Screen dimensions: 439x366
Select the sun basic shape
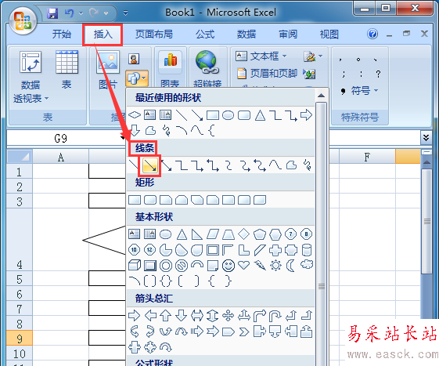275,266
